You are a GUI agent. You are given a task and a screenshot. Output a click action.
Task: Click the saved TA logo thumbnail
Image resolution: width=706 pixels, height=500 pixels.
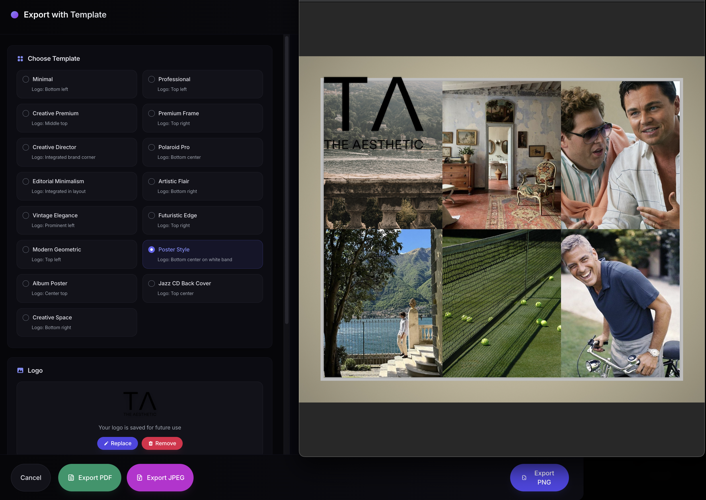(140, 404)
